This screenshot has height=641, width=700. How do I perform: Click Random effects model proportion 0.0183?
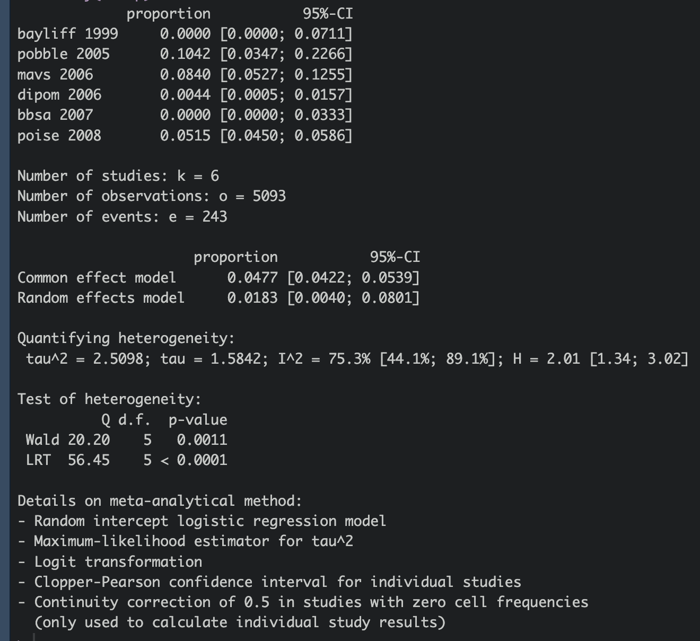pos(252,298)
